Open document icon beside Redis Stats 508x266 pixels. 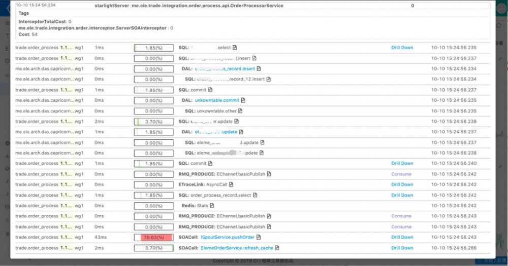point(212,206)
